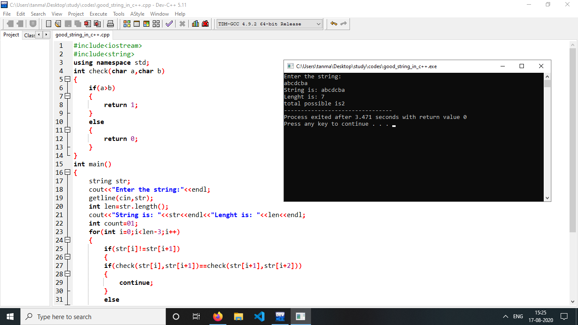Viewport: 578px width, 325px height.
Task: Collapse the main function code fold
Action: [x=67, y=172]
